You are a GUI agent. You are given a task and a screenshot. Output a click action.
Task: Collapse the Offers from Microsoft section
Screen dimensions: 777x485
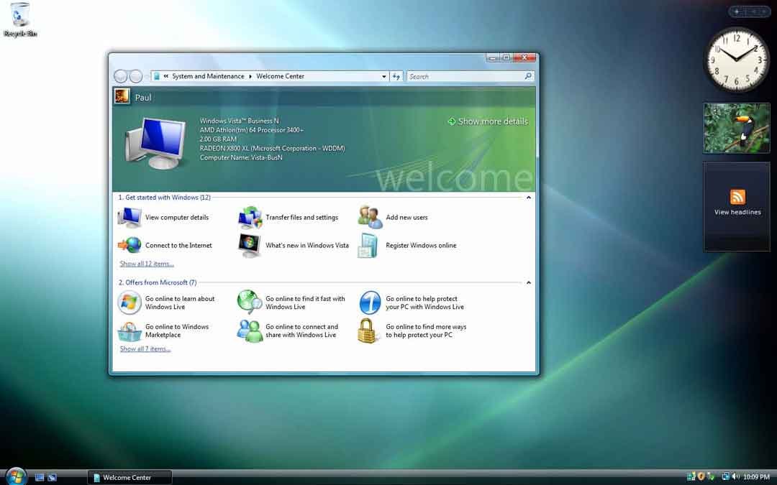click(528, 282)
